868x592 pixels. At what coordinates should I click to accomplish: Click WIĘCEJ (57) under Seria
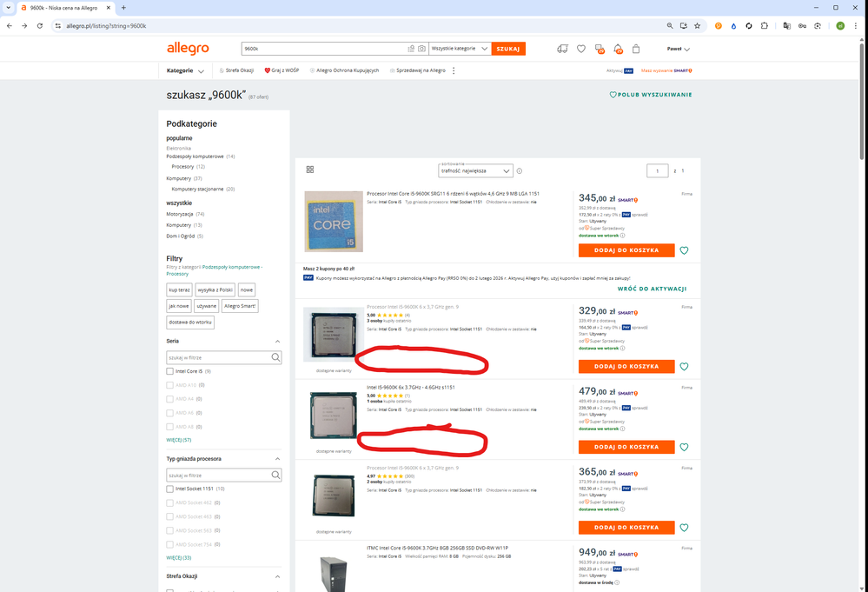click(x=178, y=440)
